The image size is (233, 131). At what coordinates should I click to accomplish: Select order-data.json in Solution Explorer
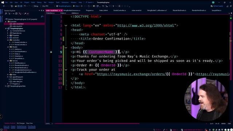click(x=17, y=82)
